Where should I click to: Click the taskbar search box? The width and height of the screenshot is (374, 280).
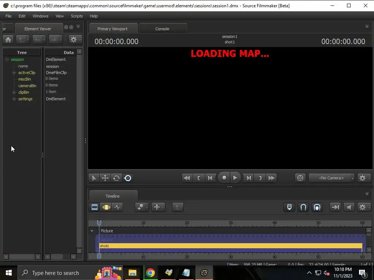coord(70,273)
